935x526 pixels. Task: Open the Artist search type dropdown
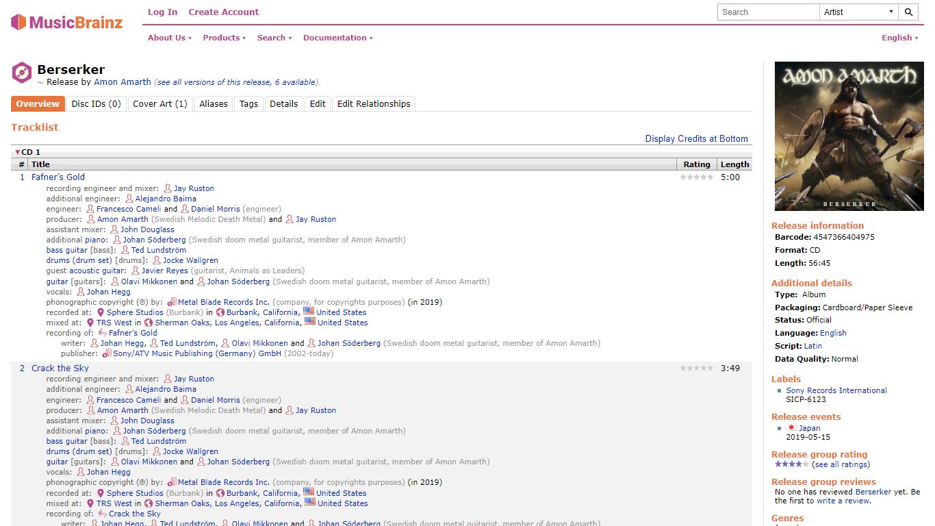coord(858,12)
